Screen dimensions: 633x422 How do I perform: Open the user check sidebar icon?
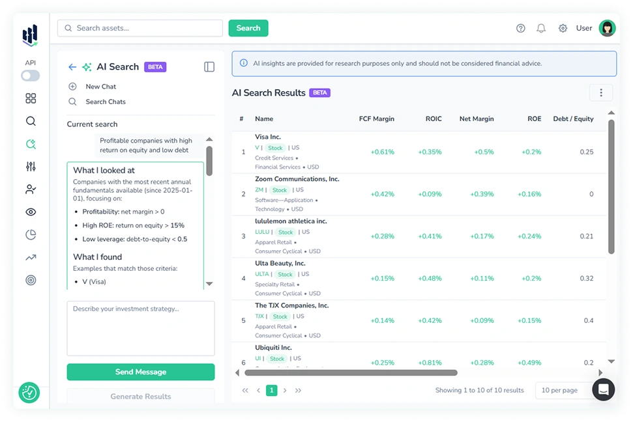coord(31,190)
